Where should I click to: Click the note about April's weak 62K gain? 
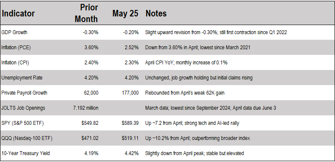[185, 93]
